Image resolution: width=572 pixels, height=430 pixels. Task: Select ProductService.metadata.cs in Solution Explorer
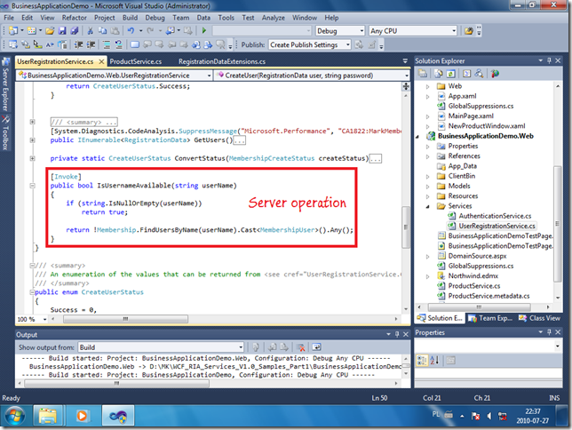pyautogui.click(x=489, y=296)
